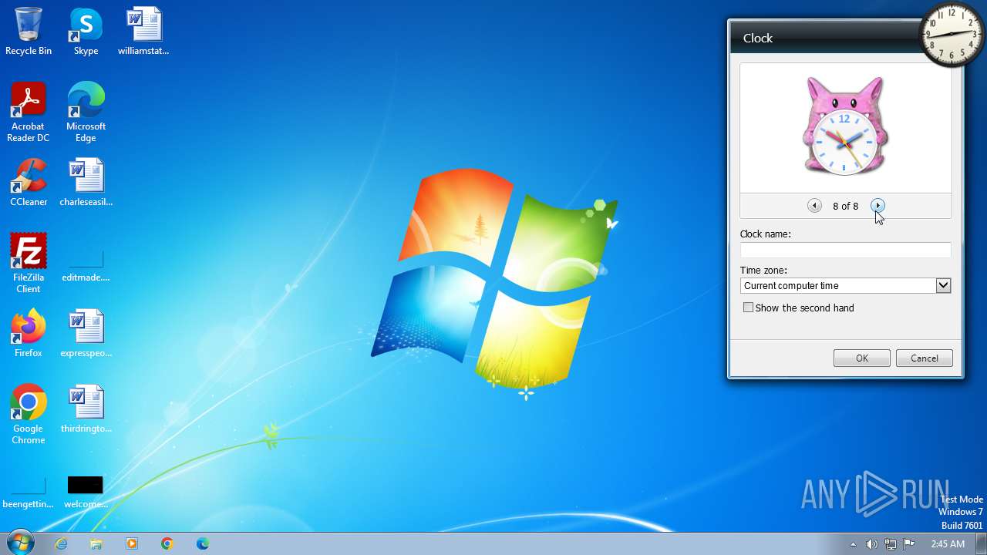Image resolution: width=987 pixels, height=555 pixels.
Task: Click the analog clock gadget
Action: click(x=952, y=34)
